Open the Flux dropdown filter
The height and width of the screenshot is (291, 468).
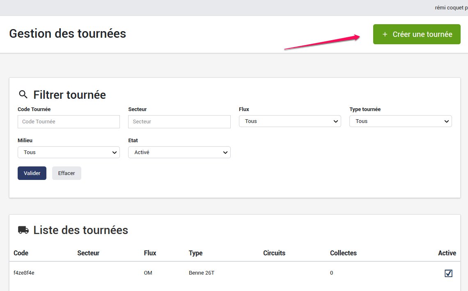click(x=290, y=121)
